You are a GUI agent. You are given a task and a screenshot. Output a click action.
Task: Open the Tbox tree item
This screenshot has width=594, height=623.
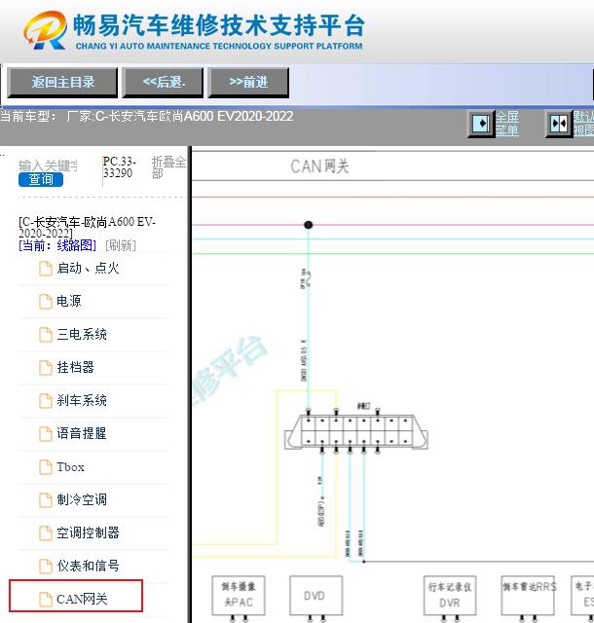coord(70,467)
